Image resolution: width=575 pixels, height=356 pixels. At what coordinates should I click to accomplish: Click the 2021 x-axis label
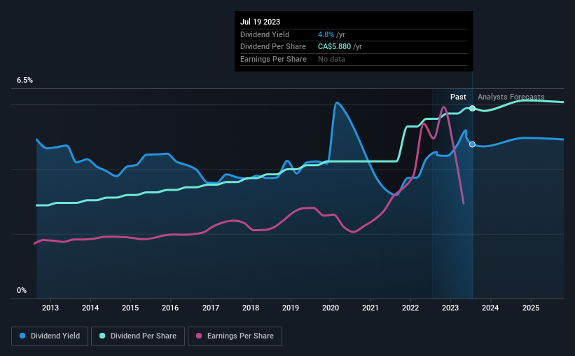(370, 308)
